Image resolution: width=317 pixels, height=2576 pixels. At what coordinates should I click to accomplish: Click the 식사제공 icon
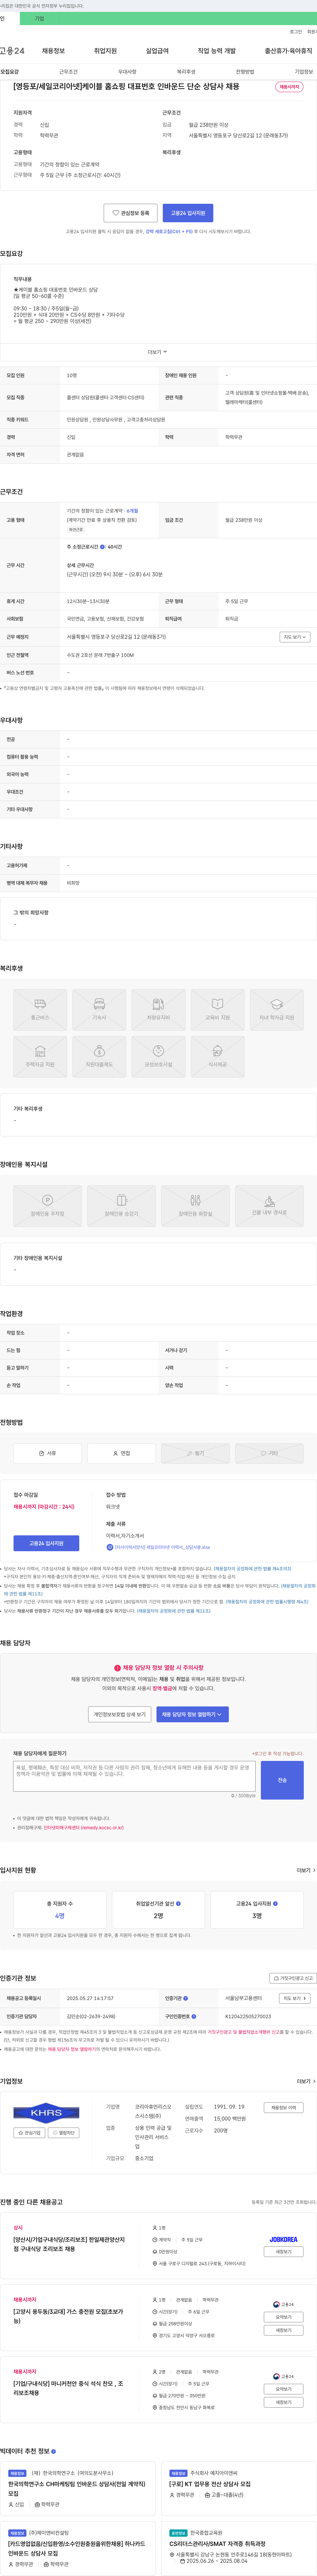[217, 1057]
